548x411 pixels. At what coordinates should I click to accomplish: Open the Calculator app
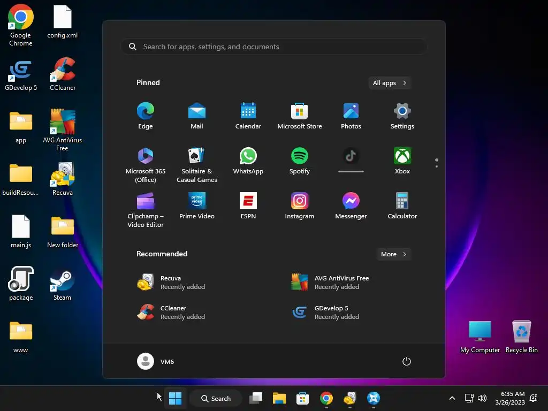(402, 206)
